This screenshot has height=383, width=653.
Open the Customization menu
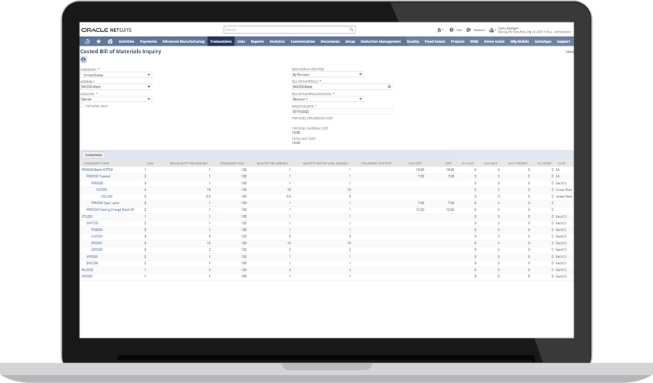point(303,41)
